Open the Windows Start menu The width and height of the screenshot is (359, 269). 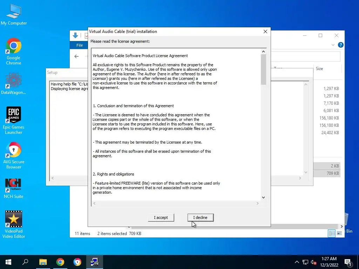(8, 262)
